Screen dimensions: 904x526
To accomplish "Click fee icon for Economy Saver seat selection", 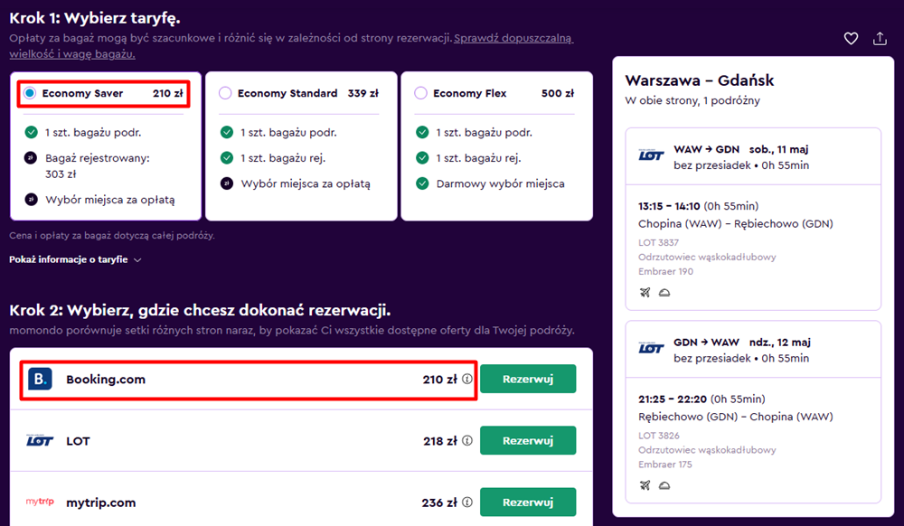I will (31, 200).
